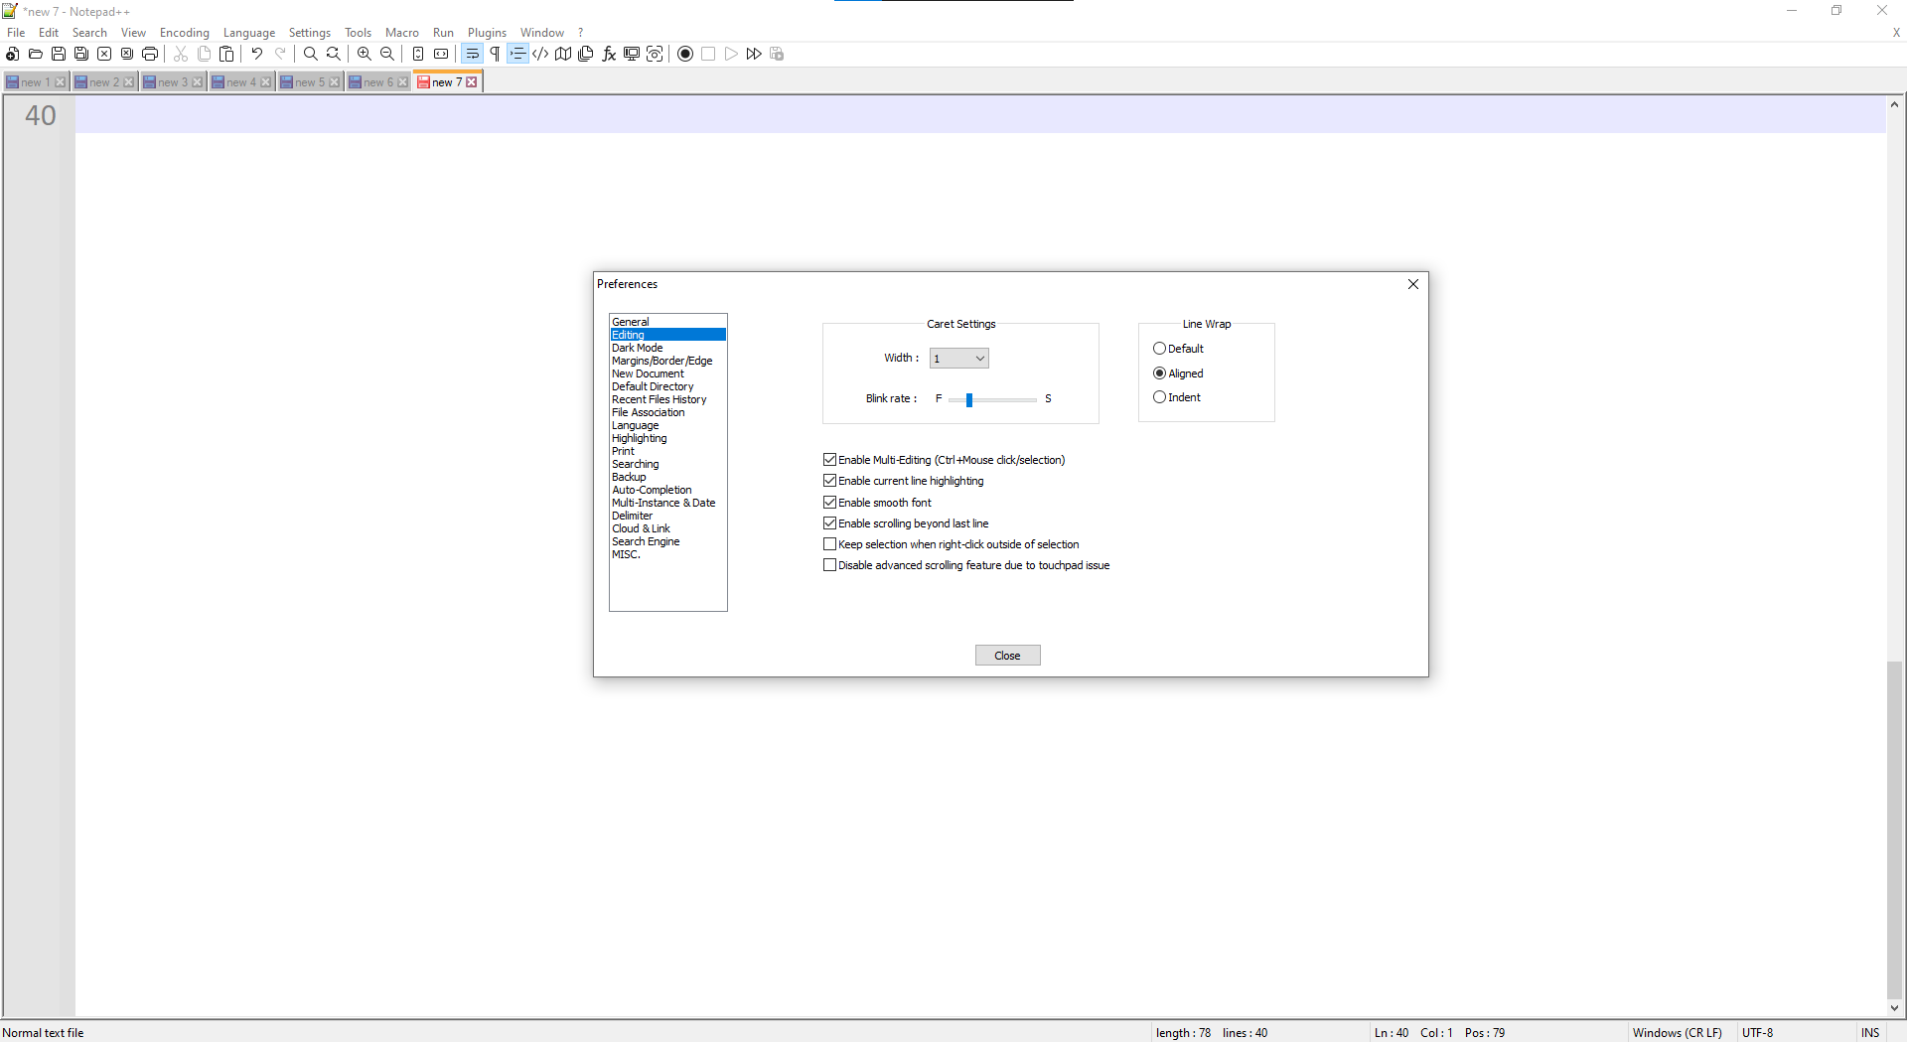Disable Enable smooth font checkbox

[x=830, y=502]
